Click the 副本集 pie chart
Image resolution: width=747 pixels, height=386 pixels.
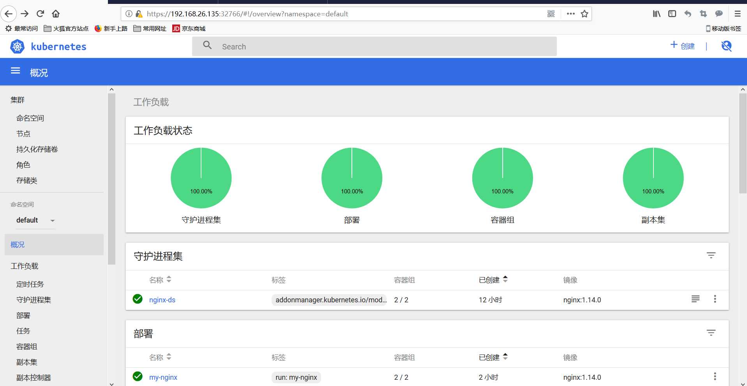653,178
